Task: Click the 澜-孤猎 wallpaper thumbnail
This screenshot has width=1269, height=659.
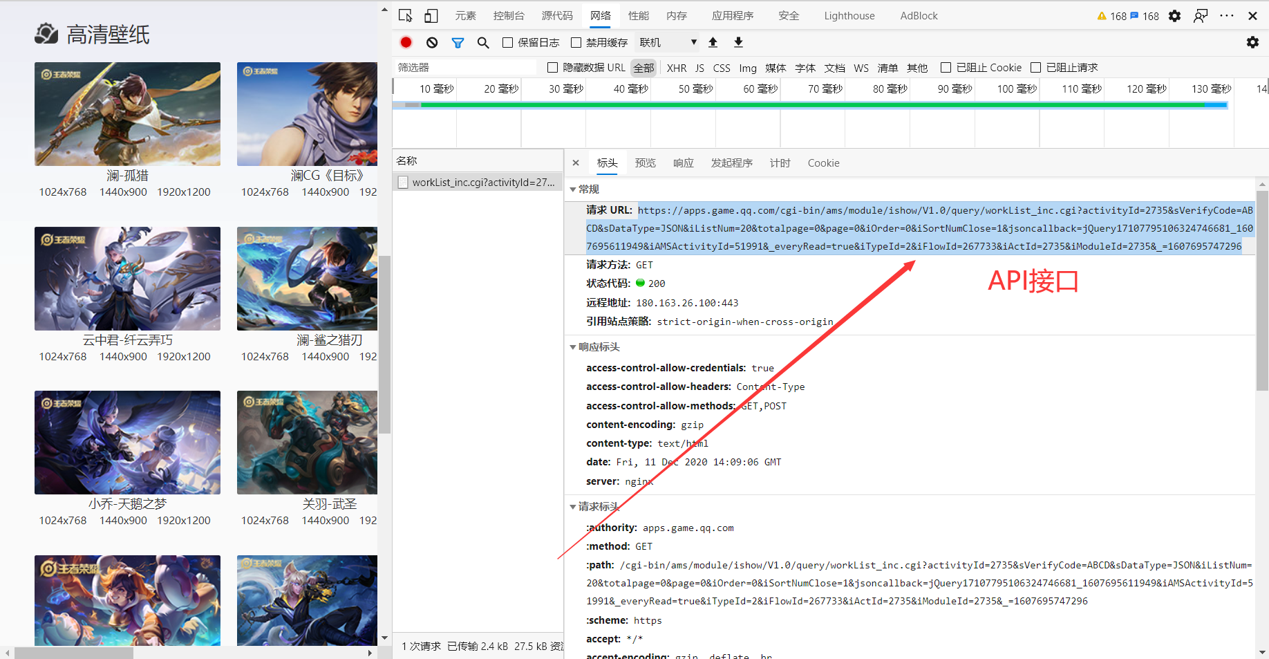Action: tap(128, 114)
